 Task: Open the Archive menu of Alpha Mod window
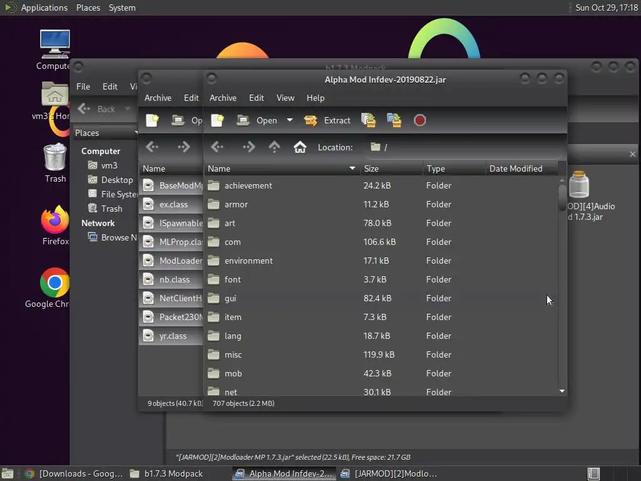point(223,98)
